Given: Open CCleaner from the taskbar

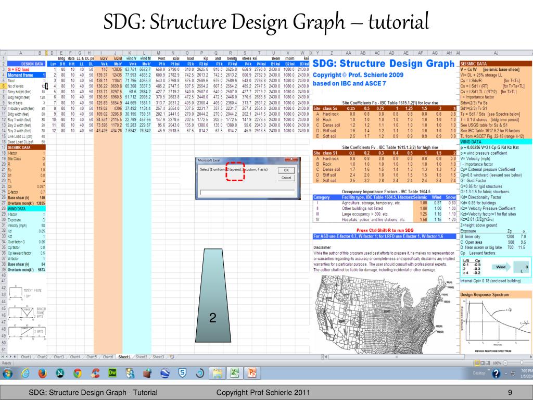Looking at the screenshot, I should tap(95, 373).
